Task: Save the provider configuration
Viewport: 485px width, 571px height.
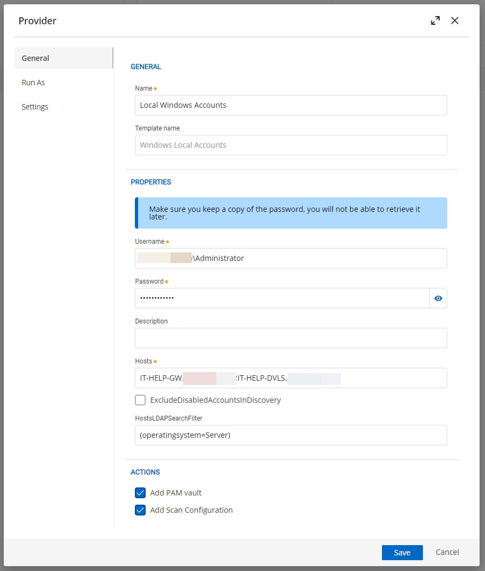Action: point(402,553)
